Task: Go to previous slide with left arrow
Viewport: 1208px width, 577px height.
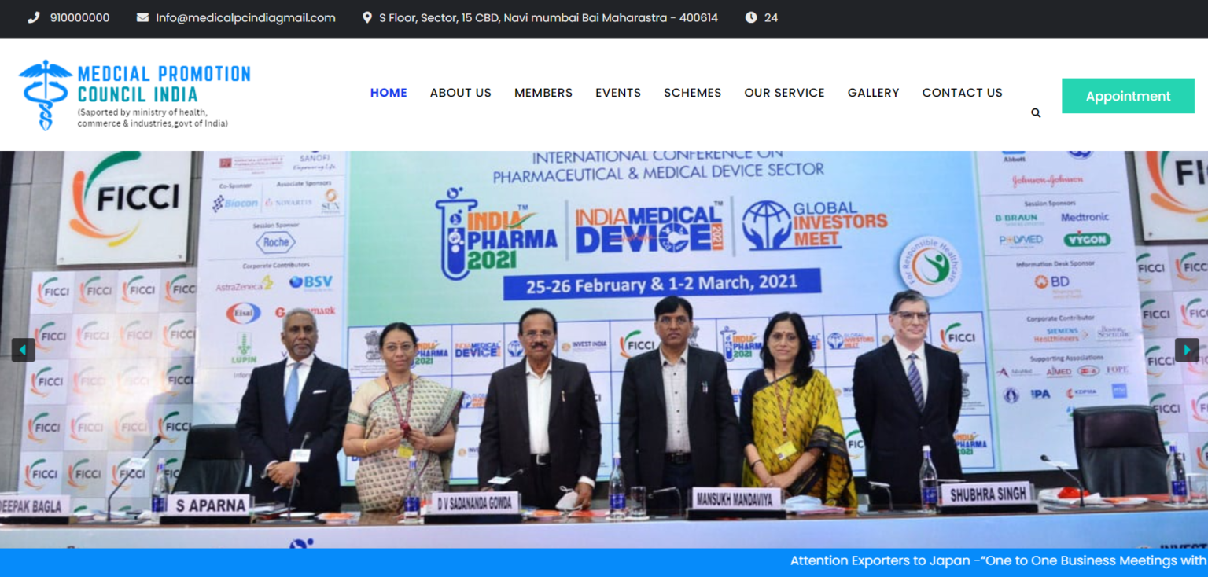Action: [23, 350]
